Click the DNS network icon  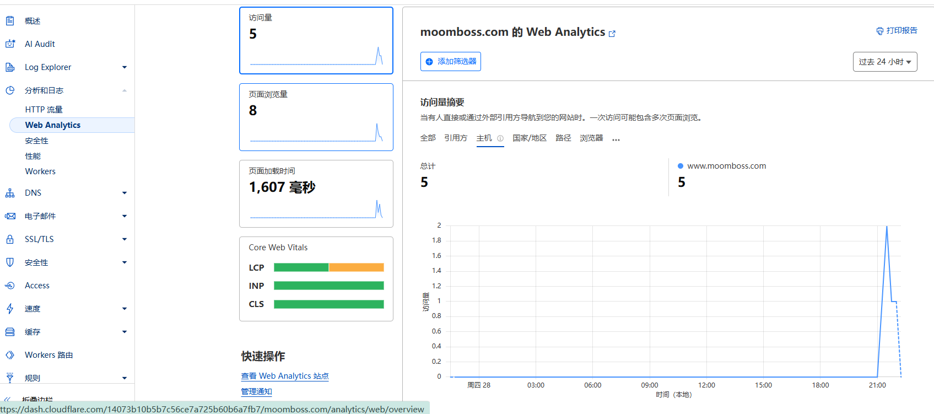[x=10, y=193]
